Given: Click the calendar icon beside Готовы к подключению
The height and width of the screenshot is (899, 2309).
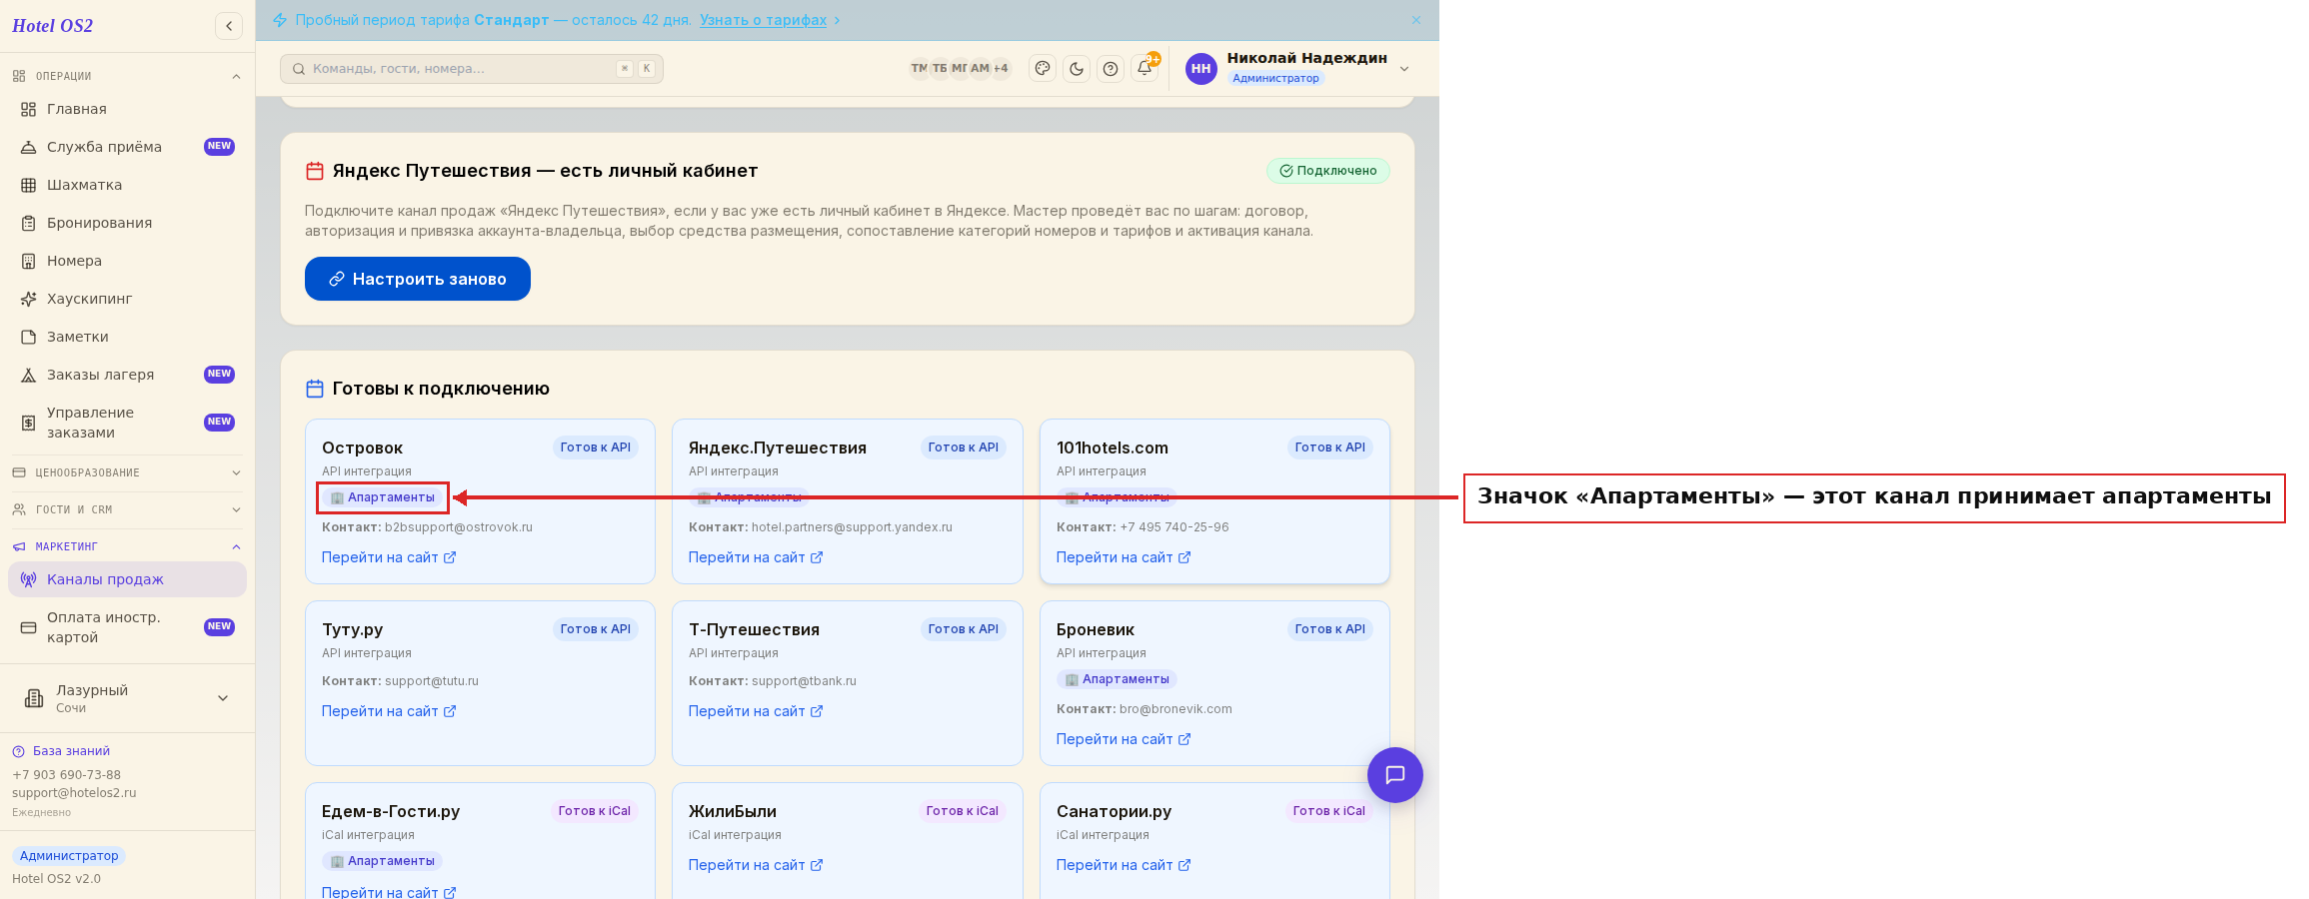Looking at the screenshot, I should (315, 389).
